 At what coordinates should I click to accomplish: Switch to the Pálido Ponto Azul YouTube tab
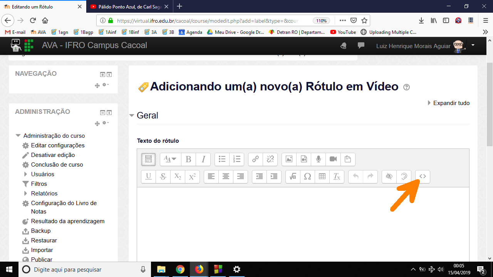129,7
